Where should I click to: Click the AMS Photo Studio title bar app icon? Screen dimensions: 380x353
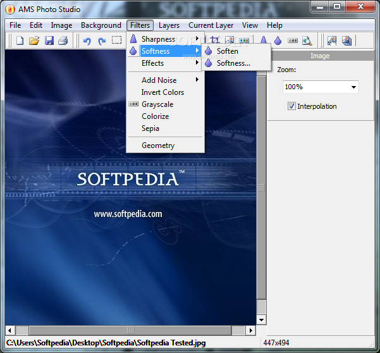click(x=10, y=9)
